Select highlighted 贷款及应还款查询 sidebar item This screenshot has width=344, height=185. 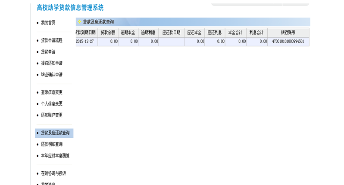pyautogui.click(x=55, y=133)
